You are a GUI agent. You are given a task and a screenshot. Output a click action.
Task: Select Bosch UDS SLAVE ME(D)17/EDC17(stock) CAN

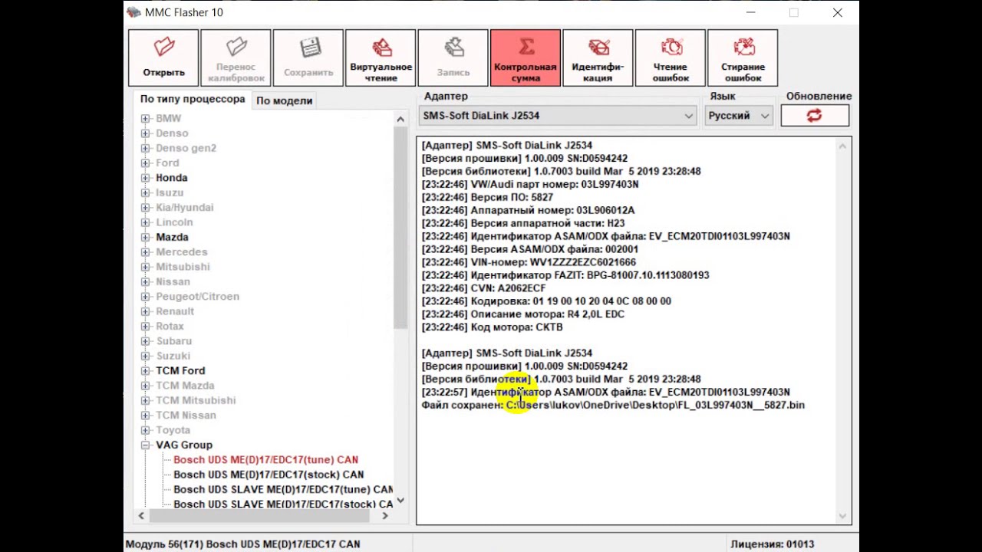pyautogui.click(x=283, y=504)
